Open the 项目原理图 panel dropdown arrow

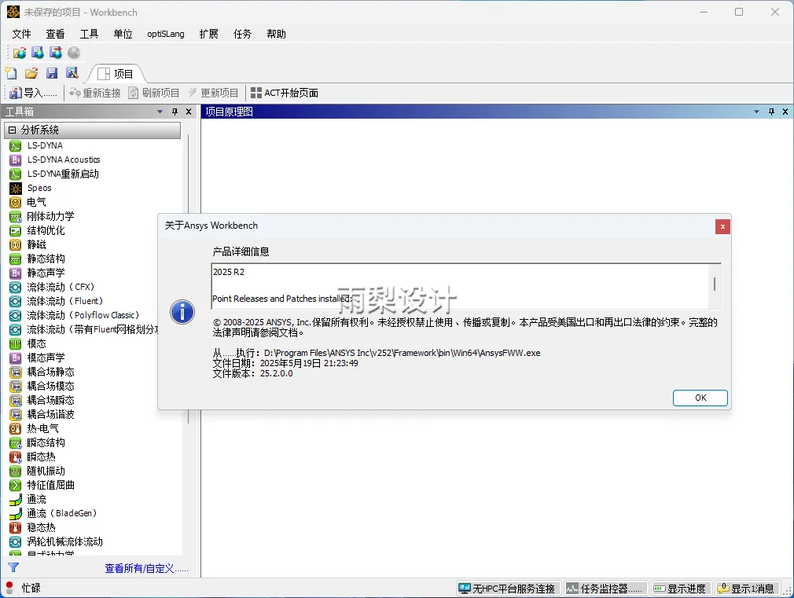pyautogui.click(x=756, y=112)
